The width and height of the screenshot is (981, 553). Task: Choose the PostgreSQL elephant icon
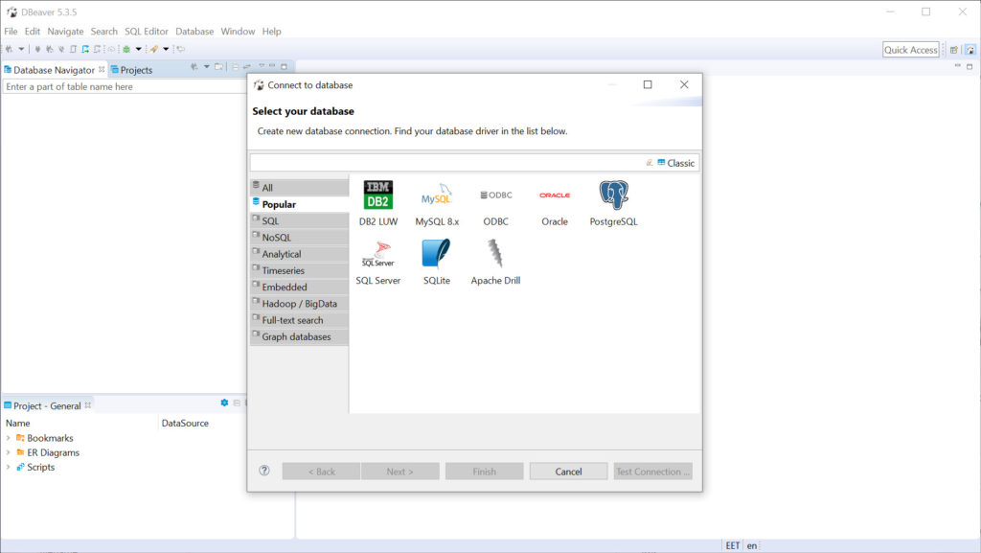tap(613, 196)
